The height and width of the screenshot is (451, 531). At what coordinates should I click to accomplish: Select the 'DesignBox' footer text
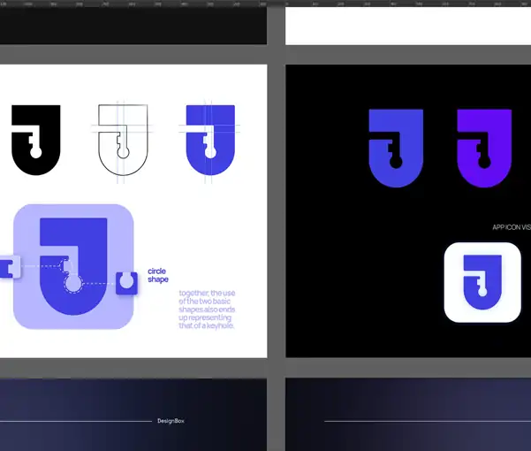click(171, 421)
